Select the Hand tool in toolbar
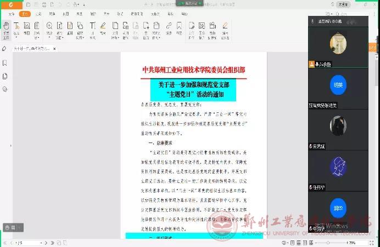Viewport: 380px width, 247px height. coord(6,28)
